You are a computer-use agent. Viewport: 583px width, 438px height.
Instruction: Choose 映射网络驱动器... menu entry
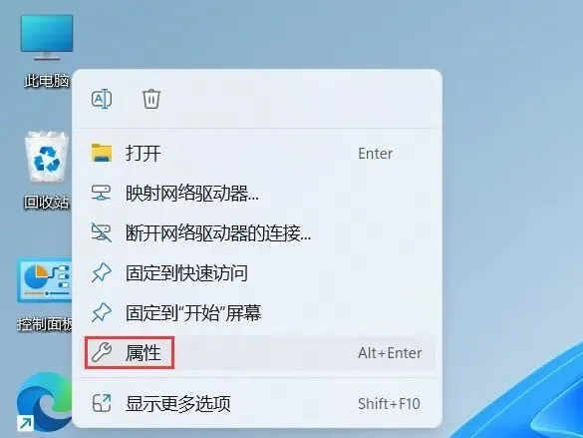coord(256,194)
